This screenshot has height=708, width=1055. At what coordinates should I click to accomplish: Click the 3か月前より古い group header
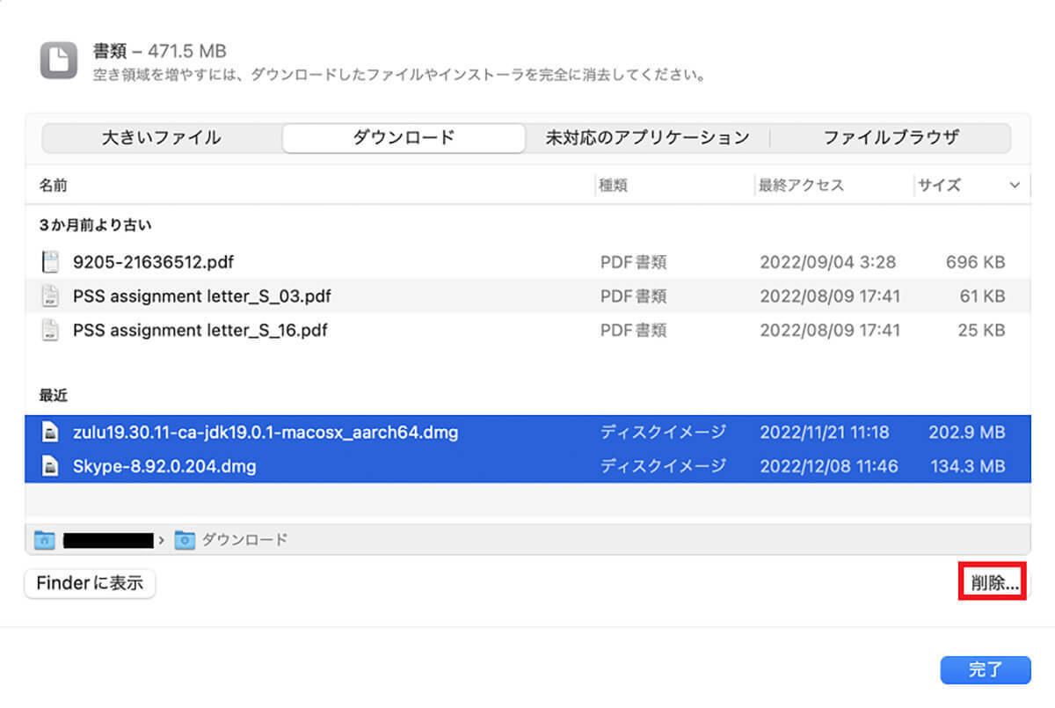click(95, 225)
